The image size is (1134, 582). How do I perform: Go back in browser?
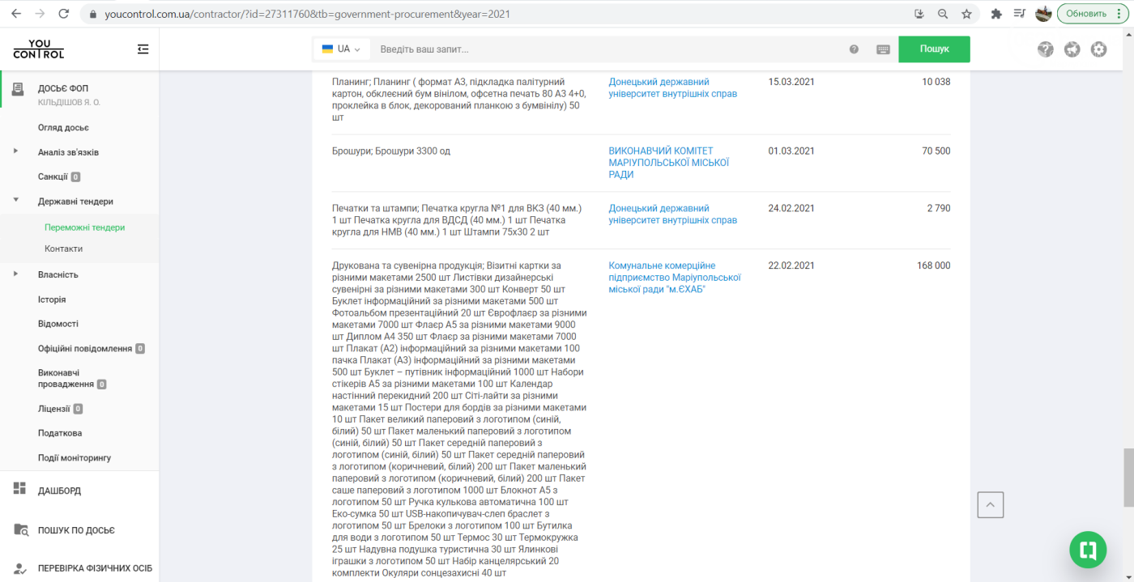[x=16, y=14]
